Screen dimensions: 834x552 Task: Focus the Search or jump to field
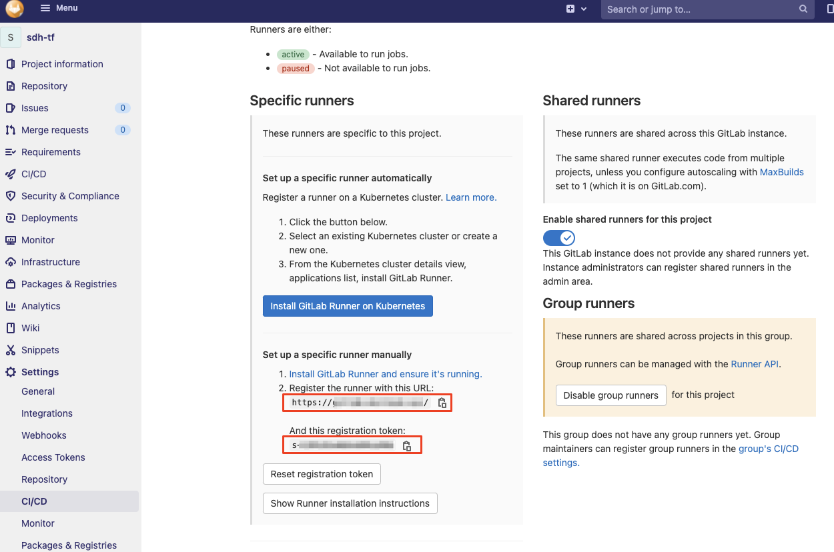[x=708, y=9]
